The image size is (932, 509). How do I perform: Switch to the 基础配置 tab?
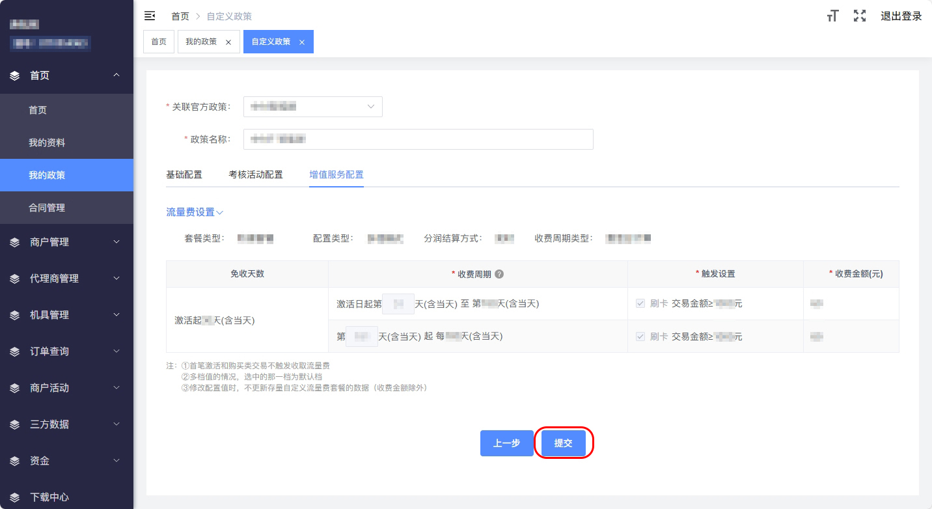click(x=184, y=174)
